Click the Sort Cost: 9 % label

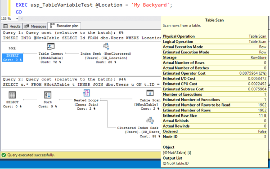click(48, 107)
